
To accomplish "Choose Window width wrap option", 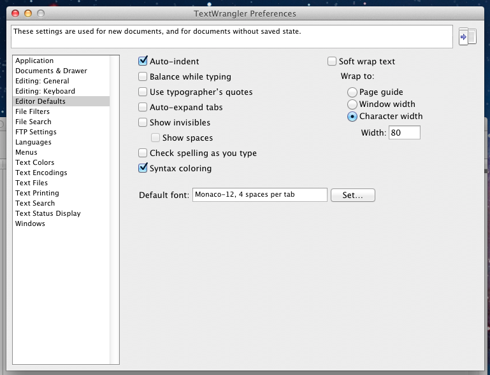I will pos(352,104).
